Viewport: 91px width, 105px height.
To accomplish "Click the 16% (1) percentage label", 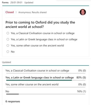I will [81, 91].
